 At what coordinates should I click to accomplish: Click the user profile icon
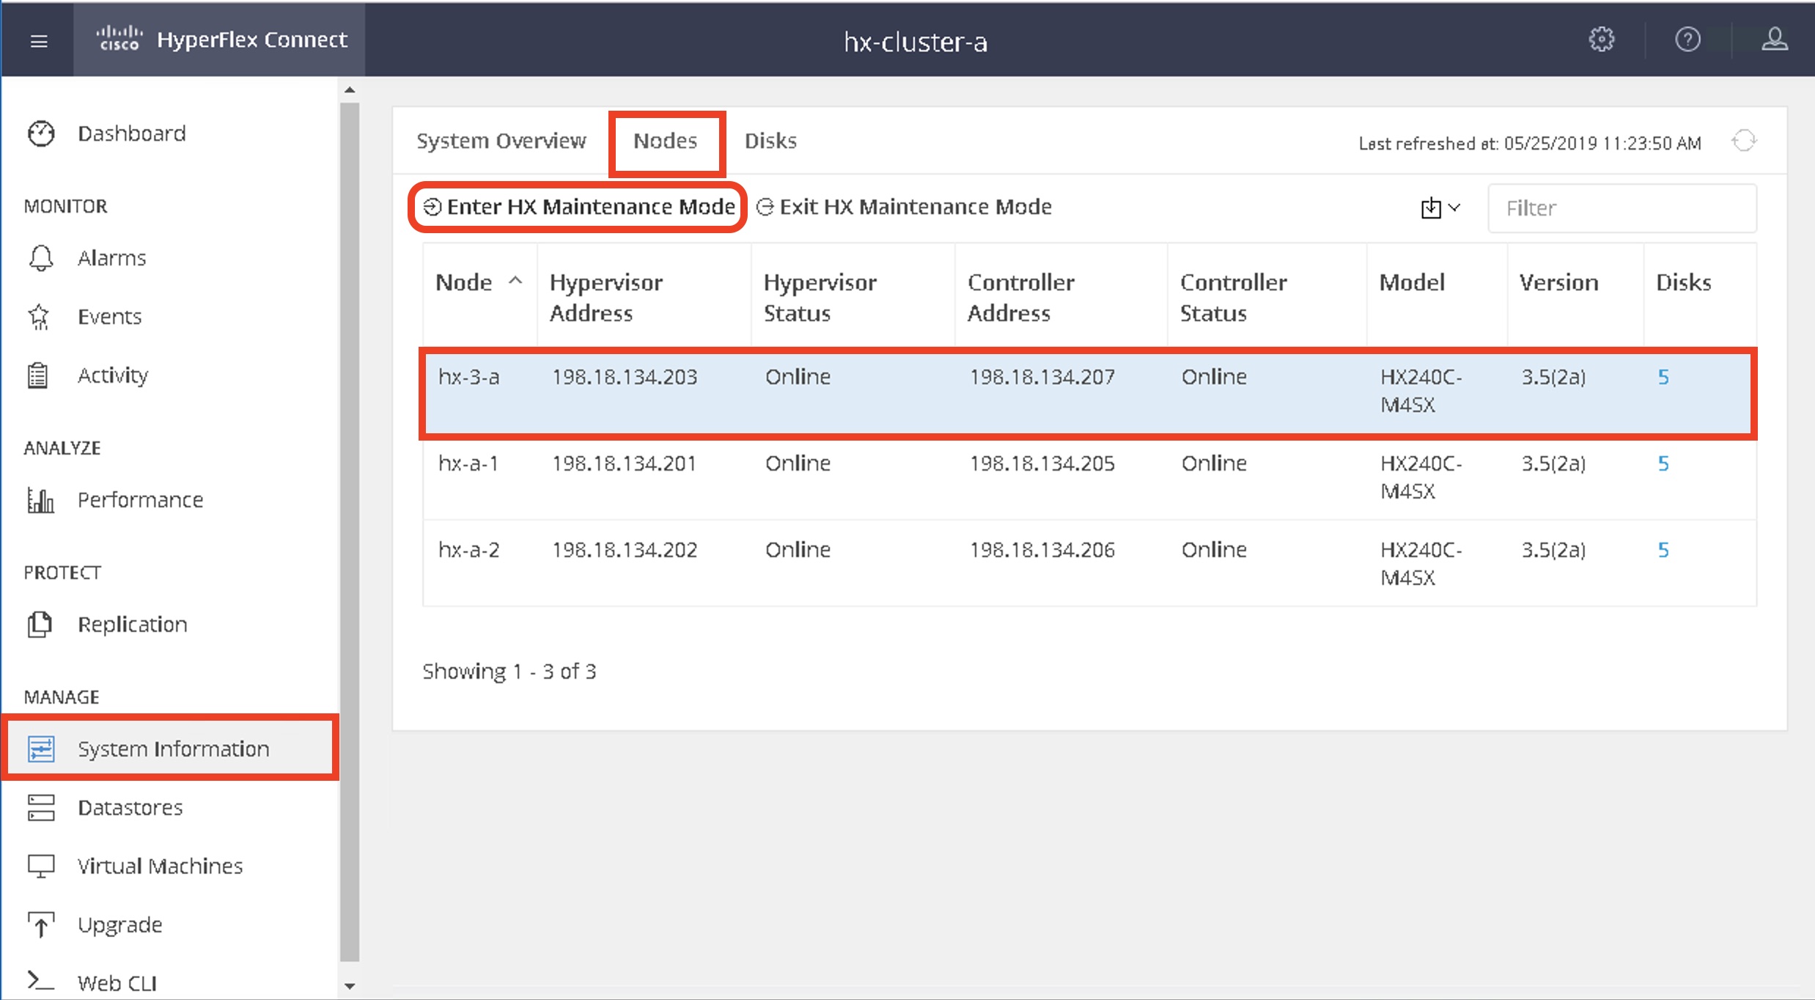pyautogui.click(x=1774, y=40)
